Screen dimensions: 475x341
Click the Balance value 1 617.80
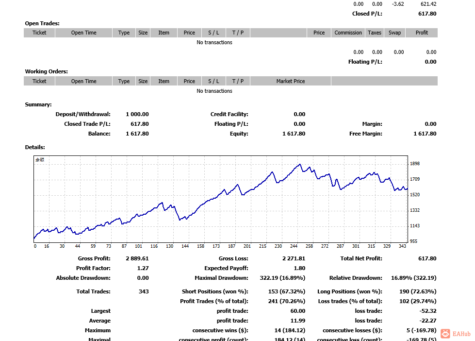click(x=137, y=134)
